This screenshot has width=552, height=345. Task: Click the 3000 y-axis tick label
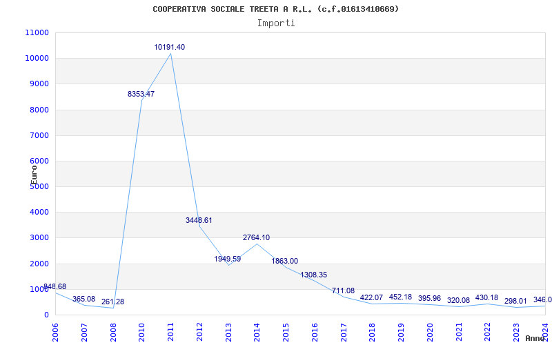click(x=39, y=238)
